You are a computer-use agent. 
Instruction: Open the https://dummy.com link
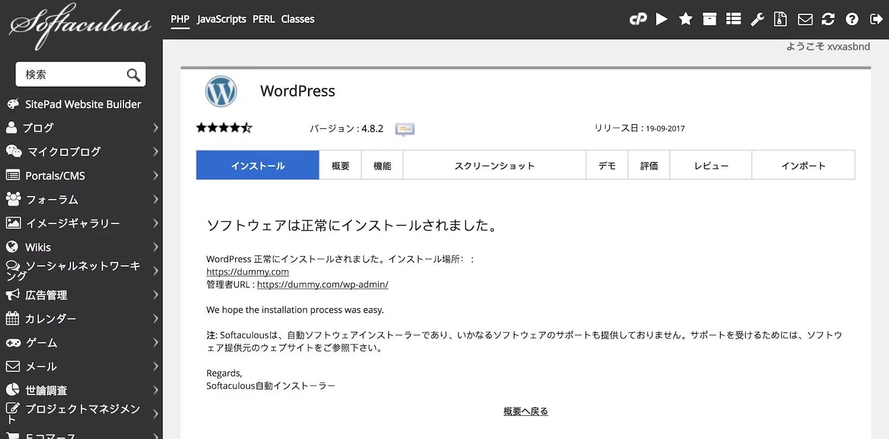pos(248,272)
